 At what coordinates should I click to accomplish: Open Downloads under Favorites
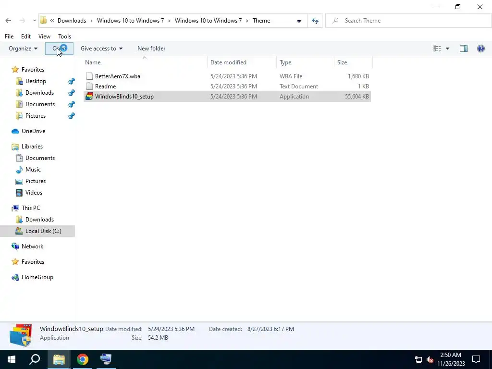pos(39,93)
